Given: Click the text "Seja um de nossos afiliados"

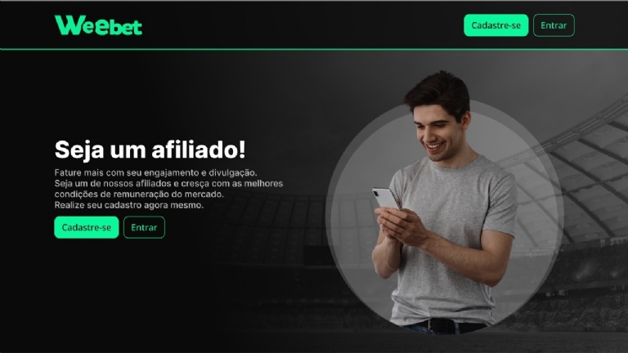Looking at the screenshot, I should (112, 183).
